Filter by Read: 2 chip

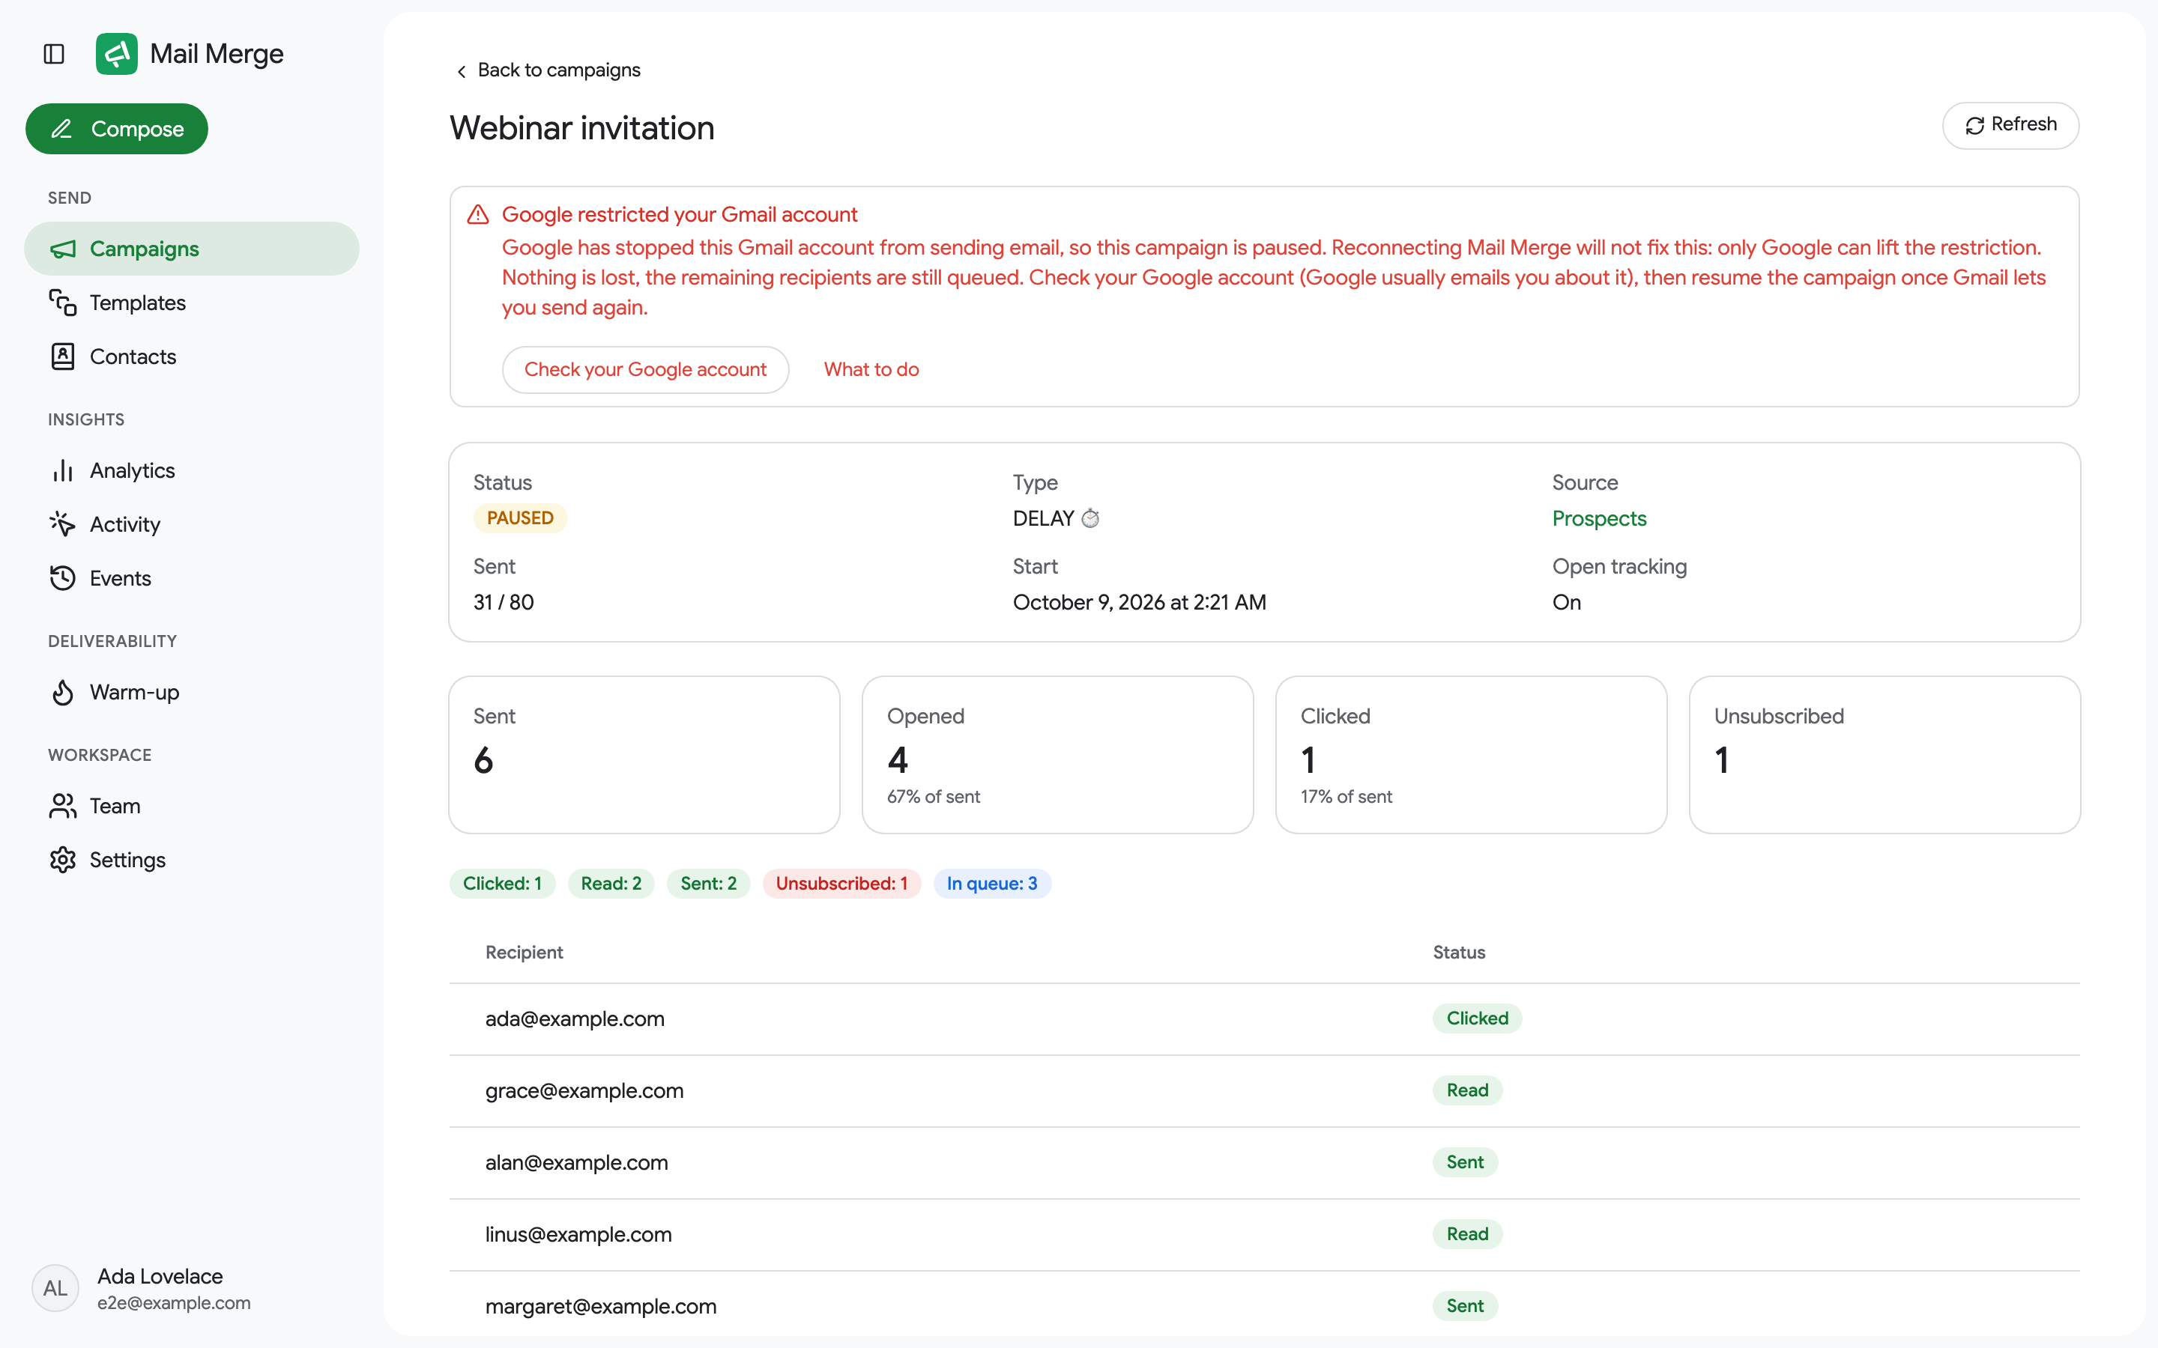(611, 884)
